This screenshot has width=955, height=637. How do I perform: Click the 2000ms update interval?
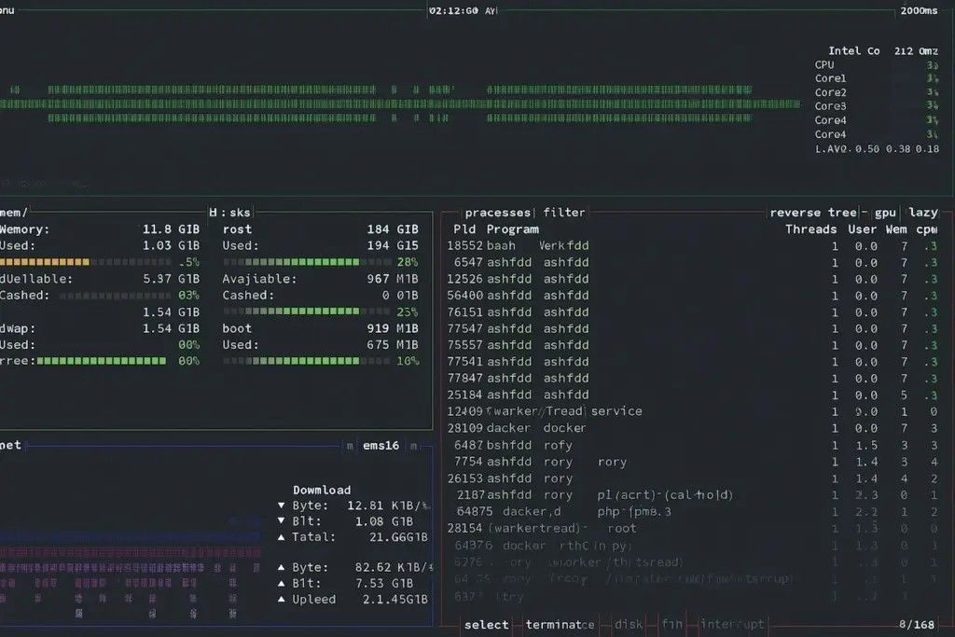click(x=919, y=10)
